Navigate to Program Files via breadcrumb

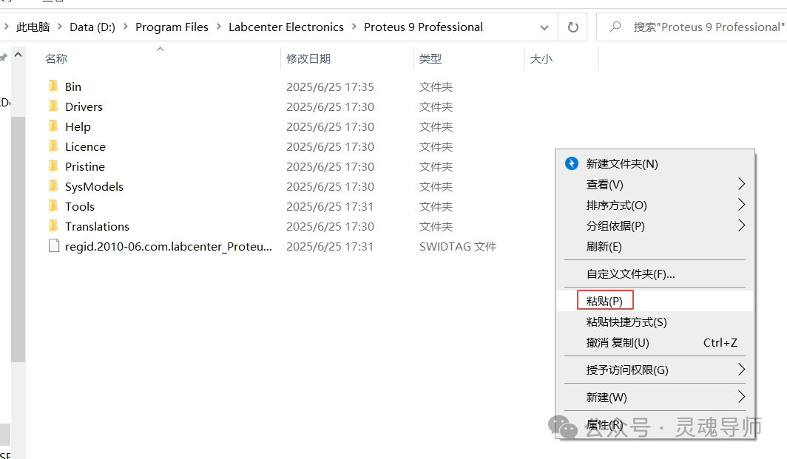[172, 26]
